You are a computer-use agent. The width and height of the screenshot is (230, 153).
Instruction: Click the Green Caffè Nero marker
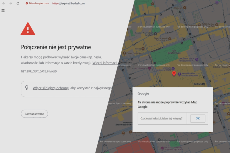coord(125,53)
